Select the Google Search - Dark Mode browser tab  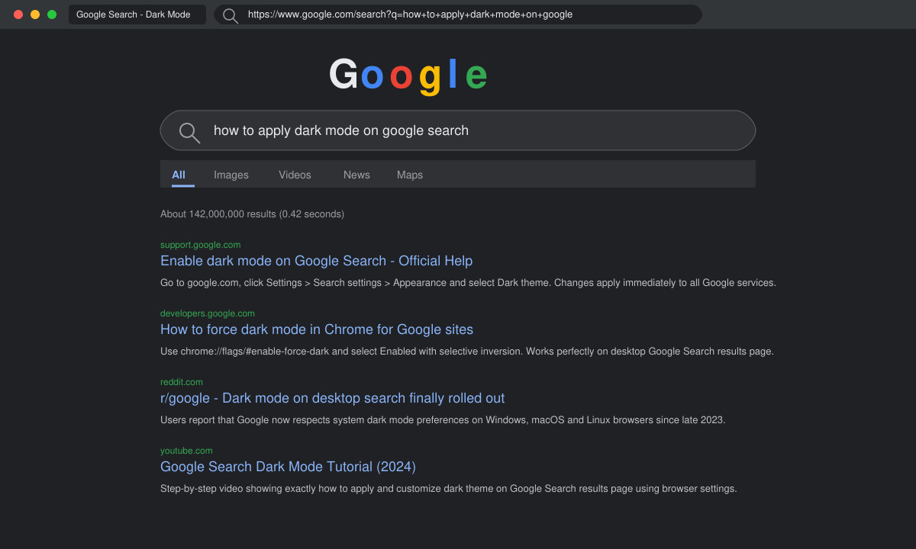click(137, 14)
